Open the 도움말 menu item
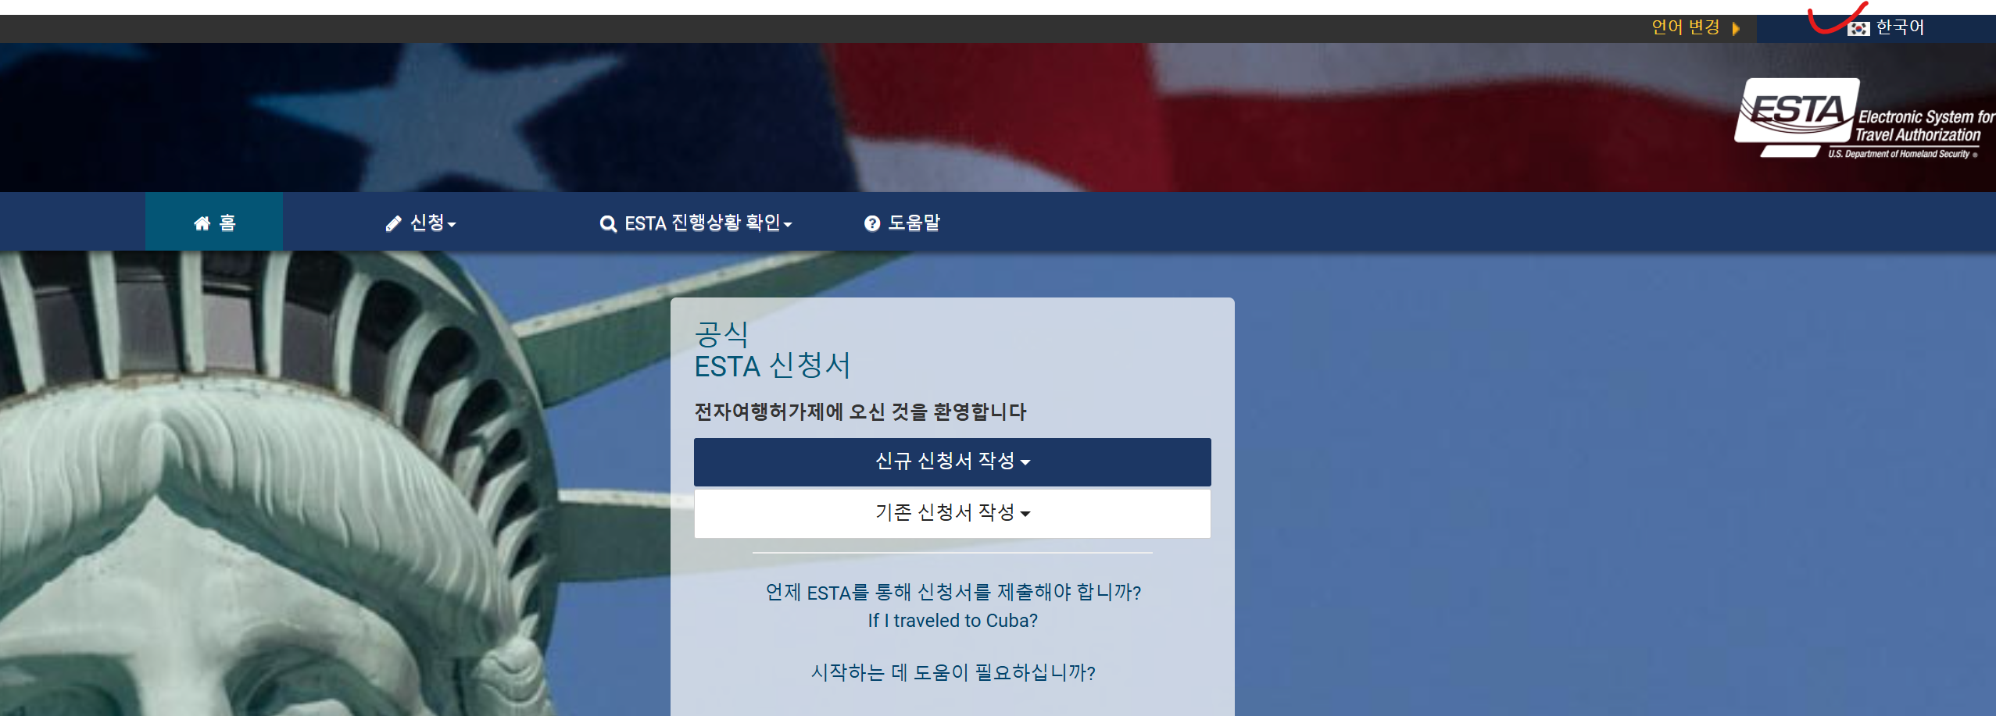Image resolution: width=1996 pixels, height=716 pixels. pos(902,223)
